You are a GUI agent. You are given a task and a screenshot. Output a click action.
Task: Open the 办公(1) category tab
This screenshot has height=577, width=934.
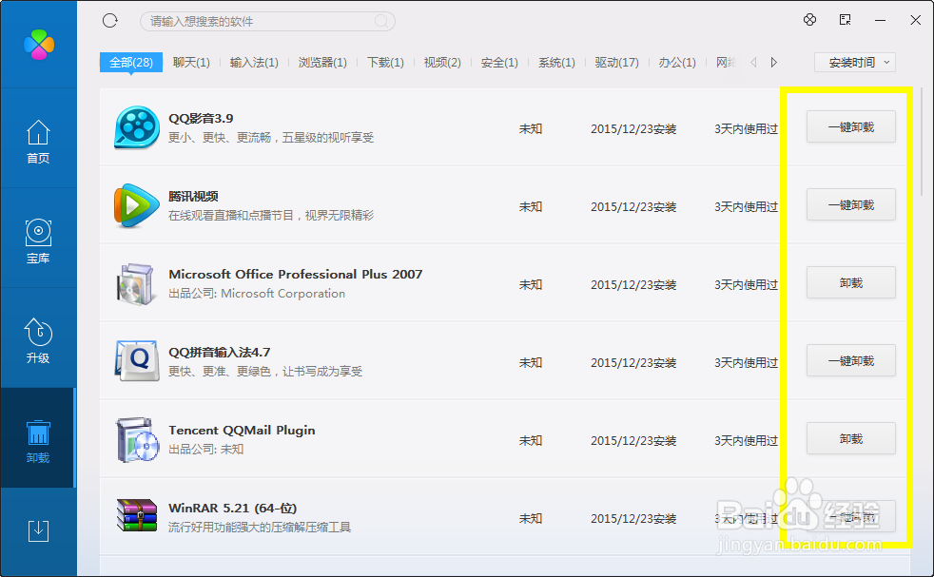pos(677,62)
